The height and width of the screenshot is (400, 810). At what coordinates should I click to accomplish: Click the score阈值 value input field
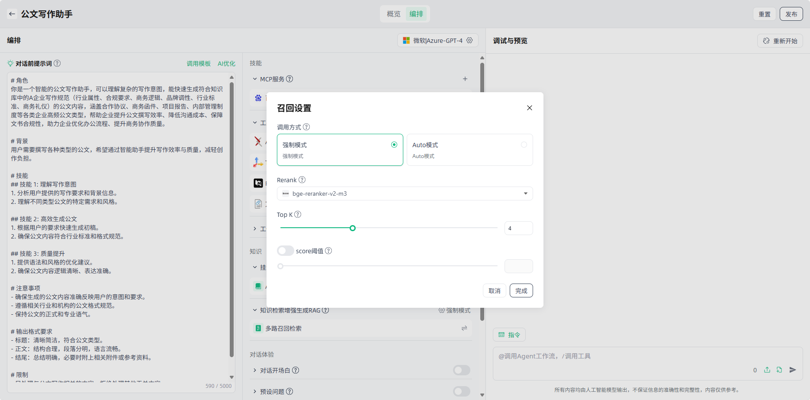click(519, 266)
